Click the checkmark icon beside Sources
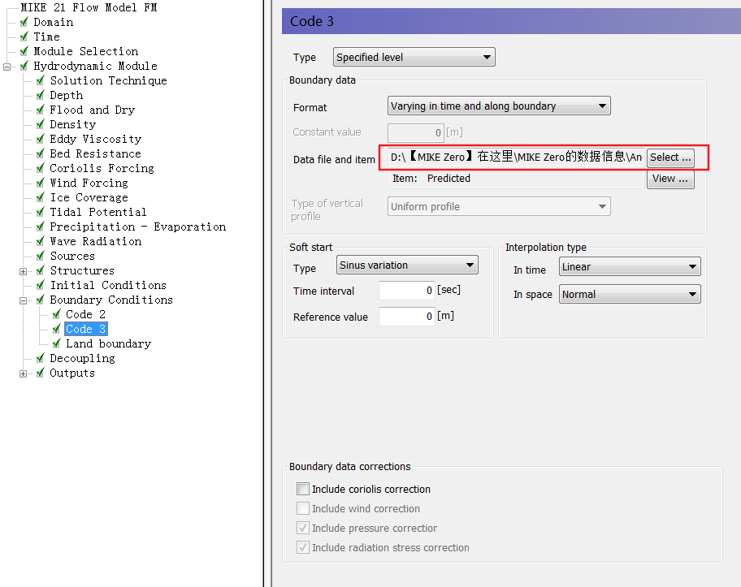The width and height of the screenshot is (741, 587). tap(41, 256)
